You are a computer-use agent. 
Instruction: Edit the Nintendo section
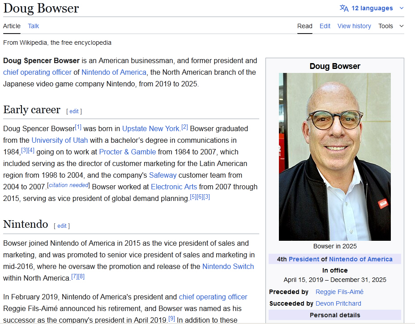[x=62, y=226]
